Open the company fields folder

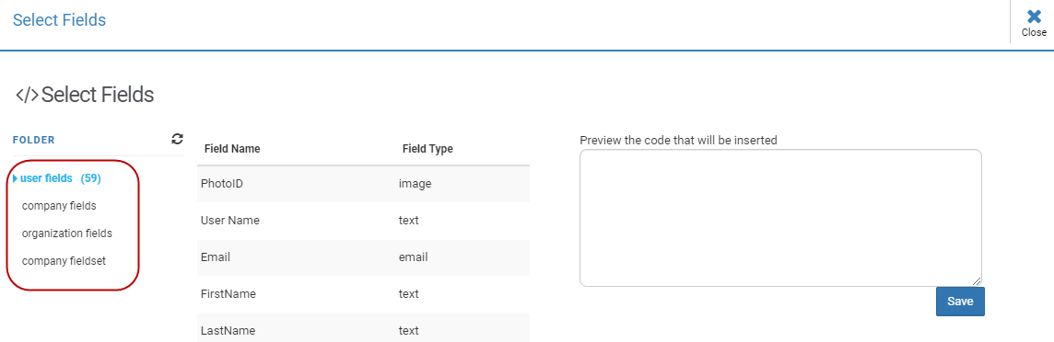[59, 206]
